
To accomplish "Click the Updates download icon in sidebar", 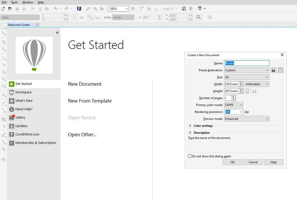I will tap(12, 126).
